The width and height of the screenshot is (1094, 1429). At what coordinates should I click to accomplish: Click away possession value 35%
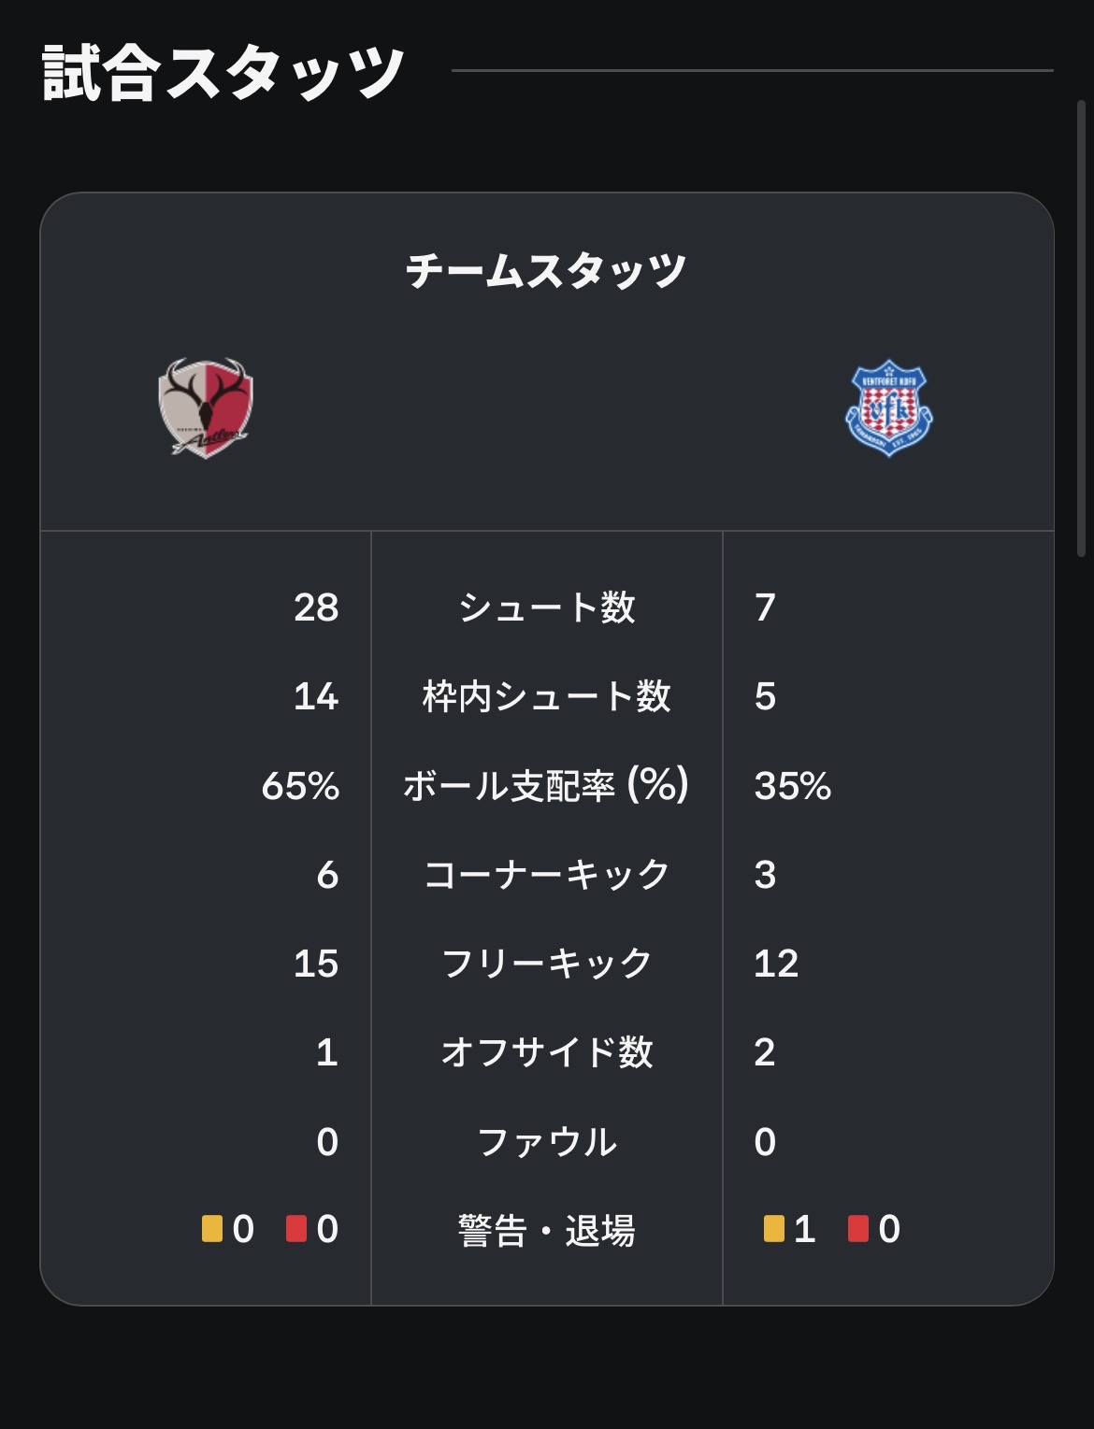click(x=793, y=786)
